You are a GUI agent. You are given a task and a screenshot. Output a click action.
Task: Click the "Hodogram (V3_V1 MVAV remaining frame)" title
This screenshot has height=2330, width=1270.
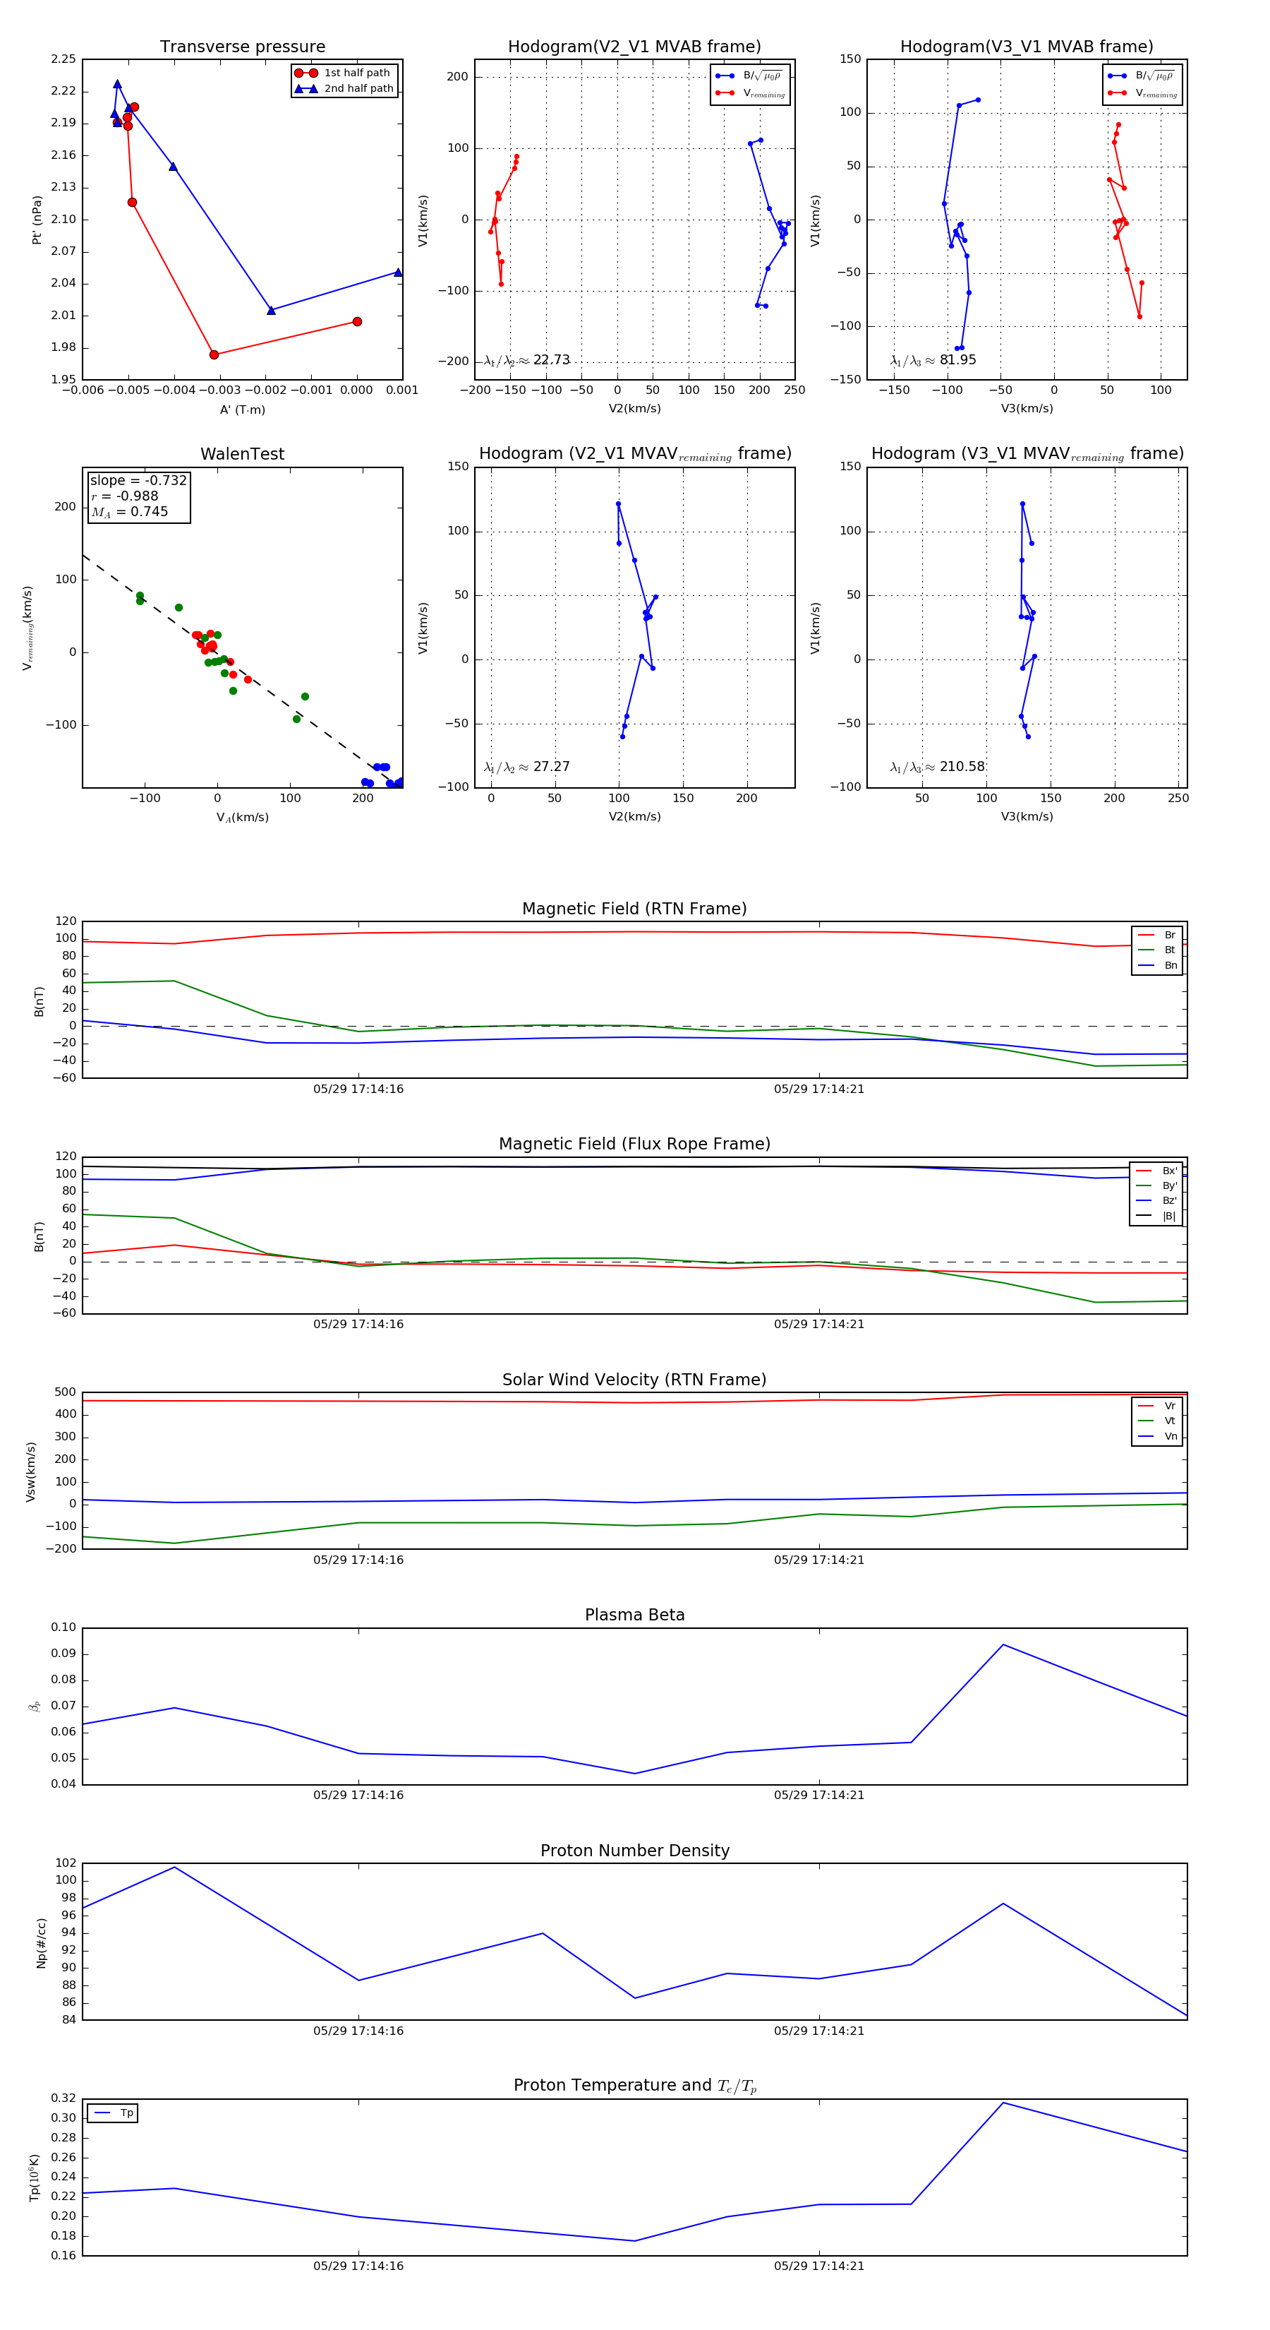pyautogui.click(x=1027, y=454)
